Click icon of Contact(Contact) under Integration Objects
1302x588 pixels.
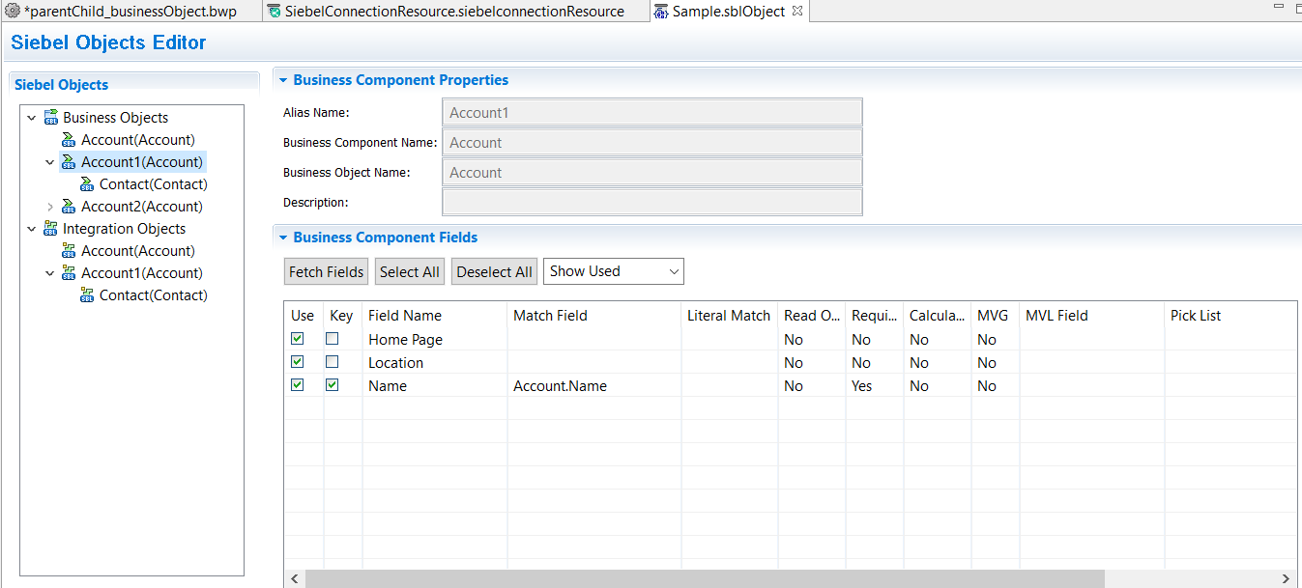click(87, 295)
